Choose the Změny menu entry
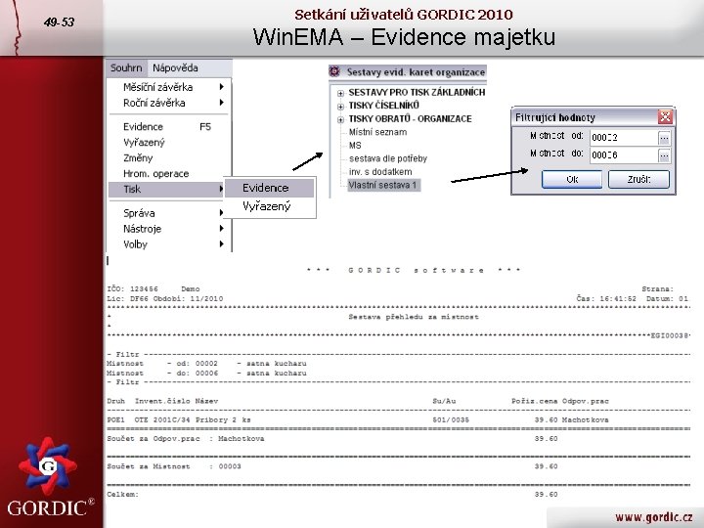The height and width of the screenshot is (528, 704). tap(170, 158)
